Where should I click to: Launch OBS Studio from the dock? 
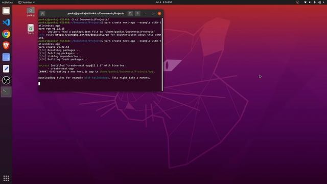point(6,80)
